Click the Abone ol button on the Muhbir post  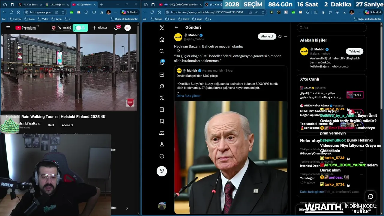coord(267,36)
